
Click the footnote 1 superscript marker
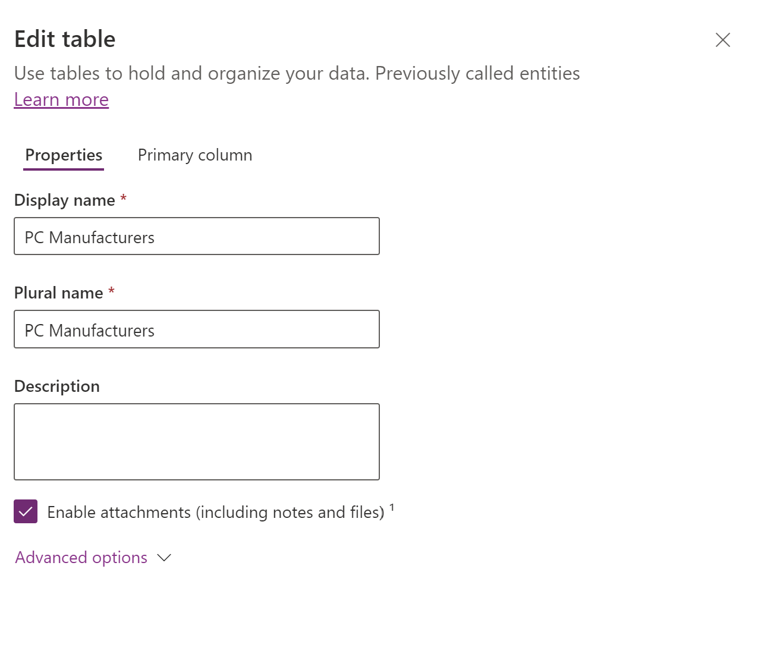392,507
